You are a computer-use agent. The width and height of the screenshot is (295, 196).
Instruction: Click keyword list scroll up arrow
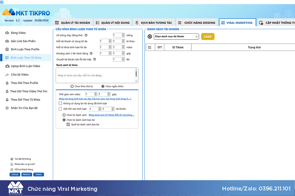click(136, 70)
